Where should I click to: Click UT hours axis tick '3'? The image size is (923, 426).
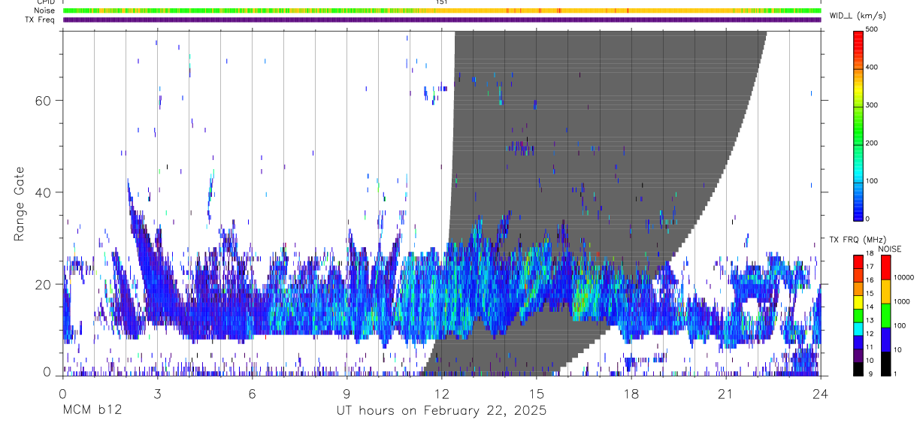(x=157, y=394)
